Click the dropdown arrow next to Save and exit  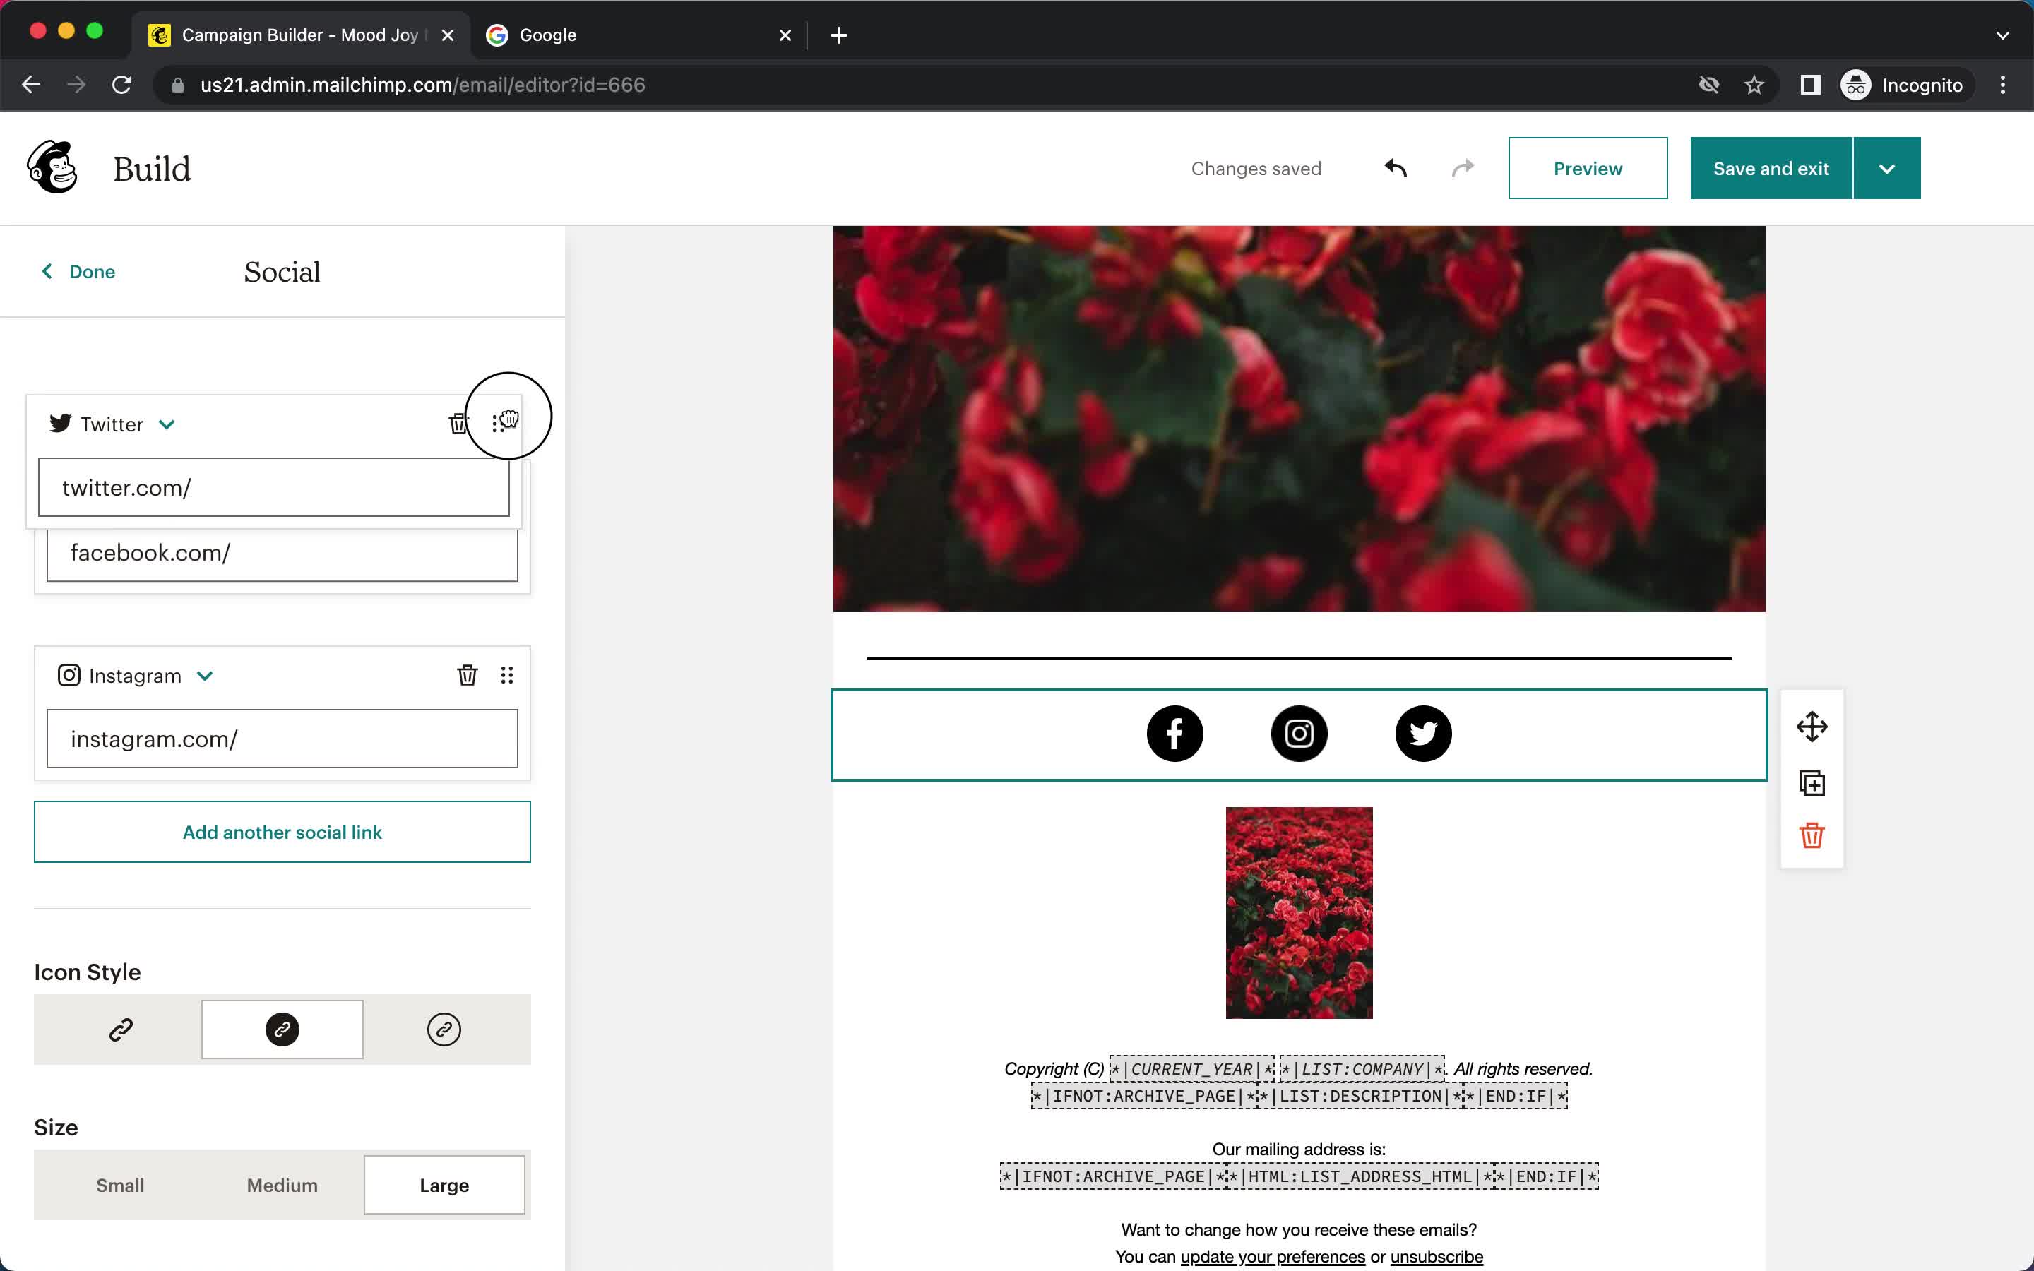pos(1888,168)
